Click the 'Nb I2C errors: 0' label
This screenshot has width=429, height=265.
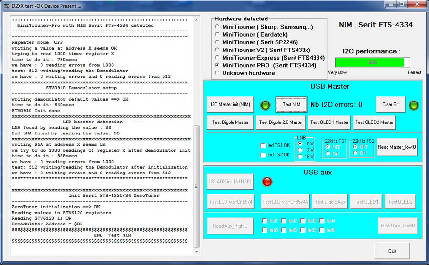tap(336, 105)
